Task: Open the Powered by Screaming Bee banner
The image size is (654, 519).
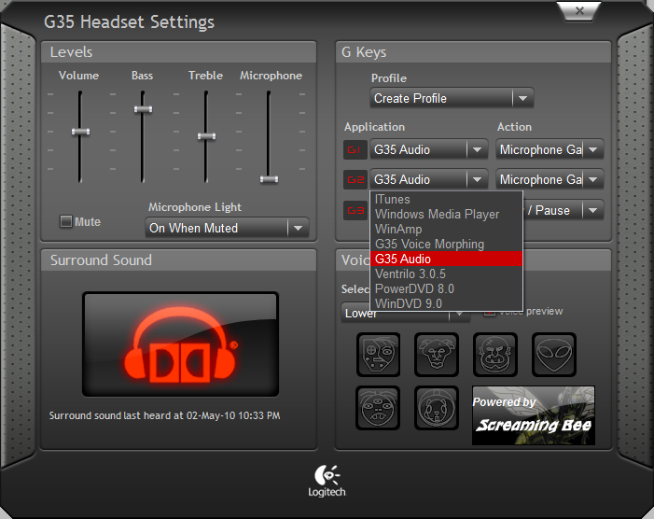Action: pyautogui.click(x=534, y=415)
